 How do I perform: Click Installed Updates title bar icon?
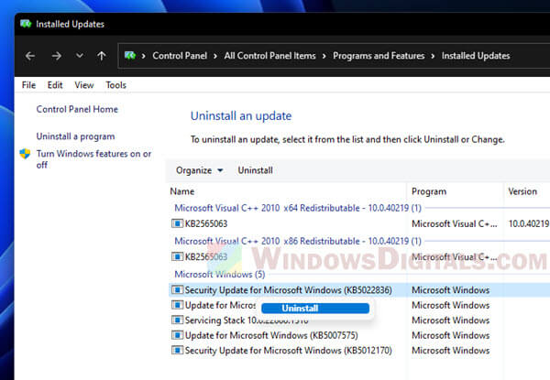click(26, 24)
